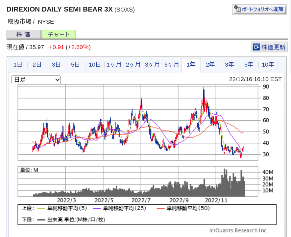Viewport: 291px width, 237px height.
Task: Click the percent change +2.60% text
Action: point(78,47)
